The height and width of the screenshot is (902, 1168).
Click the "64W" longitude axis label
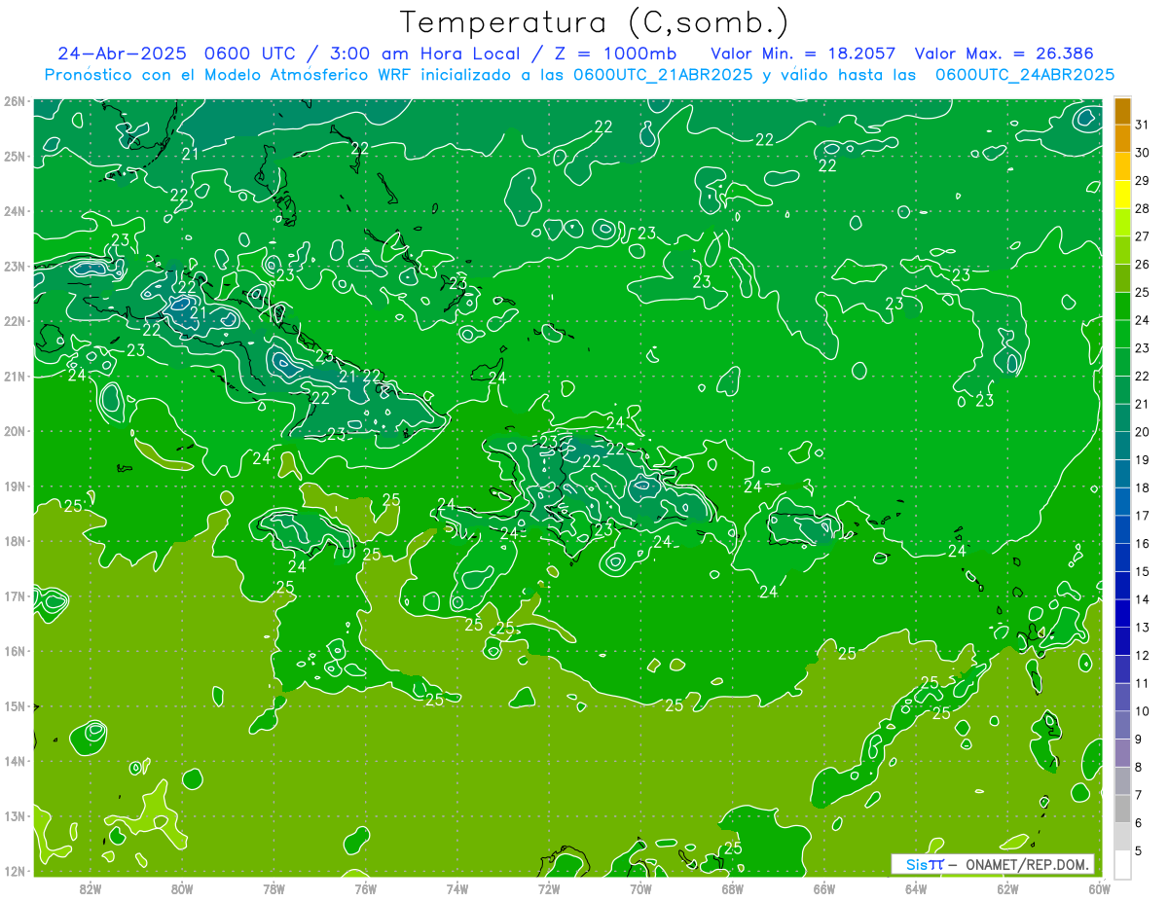coord(916,888)
